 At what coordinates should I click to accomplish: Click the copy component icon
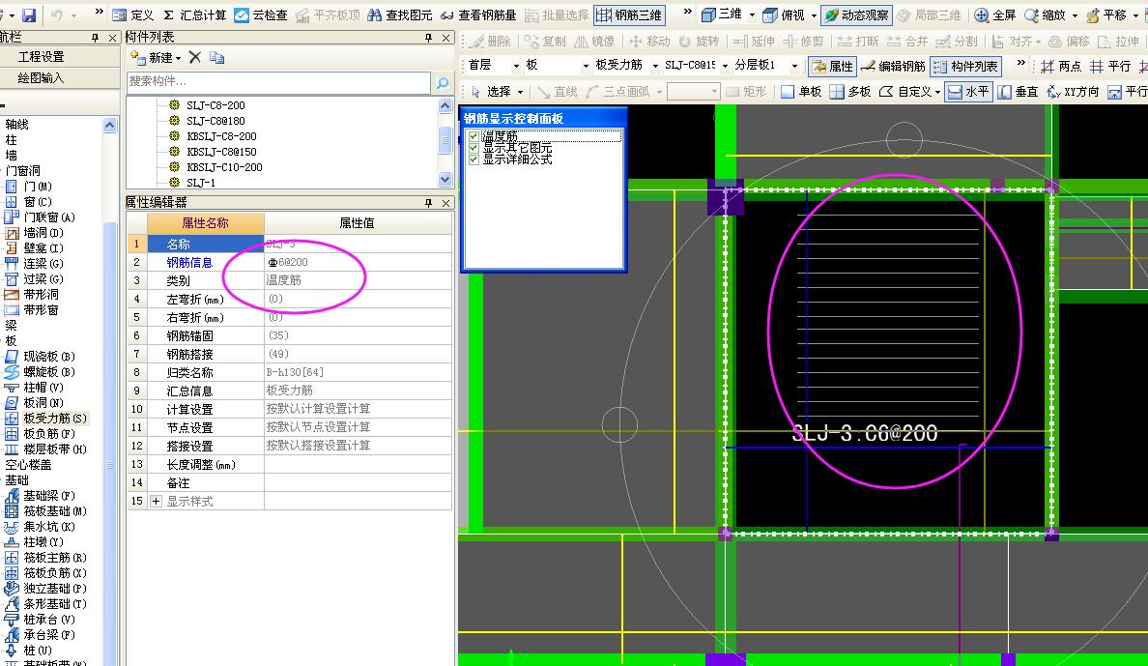click(x=216, y=57)
